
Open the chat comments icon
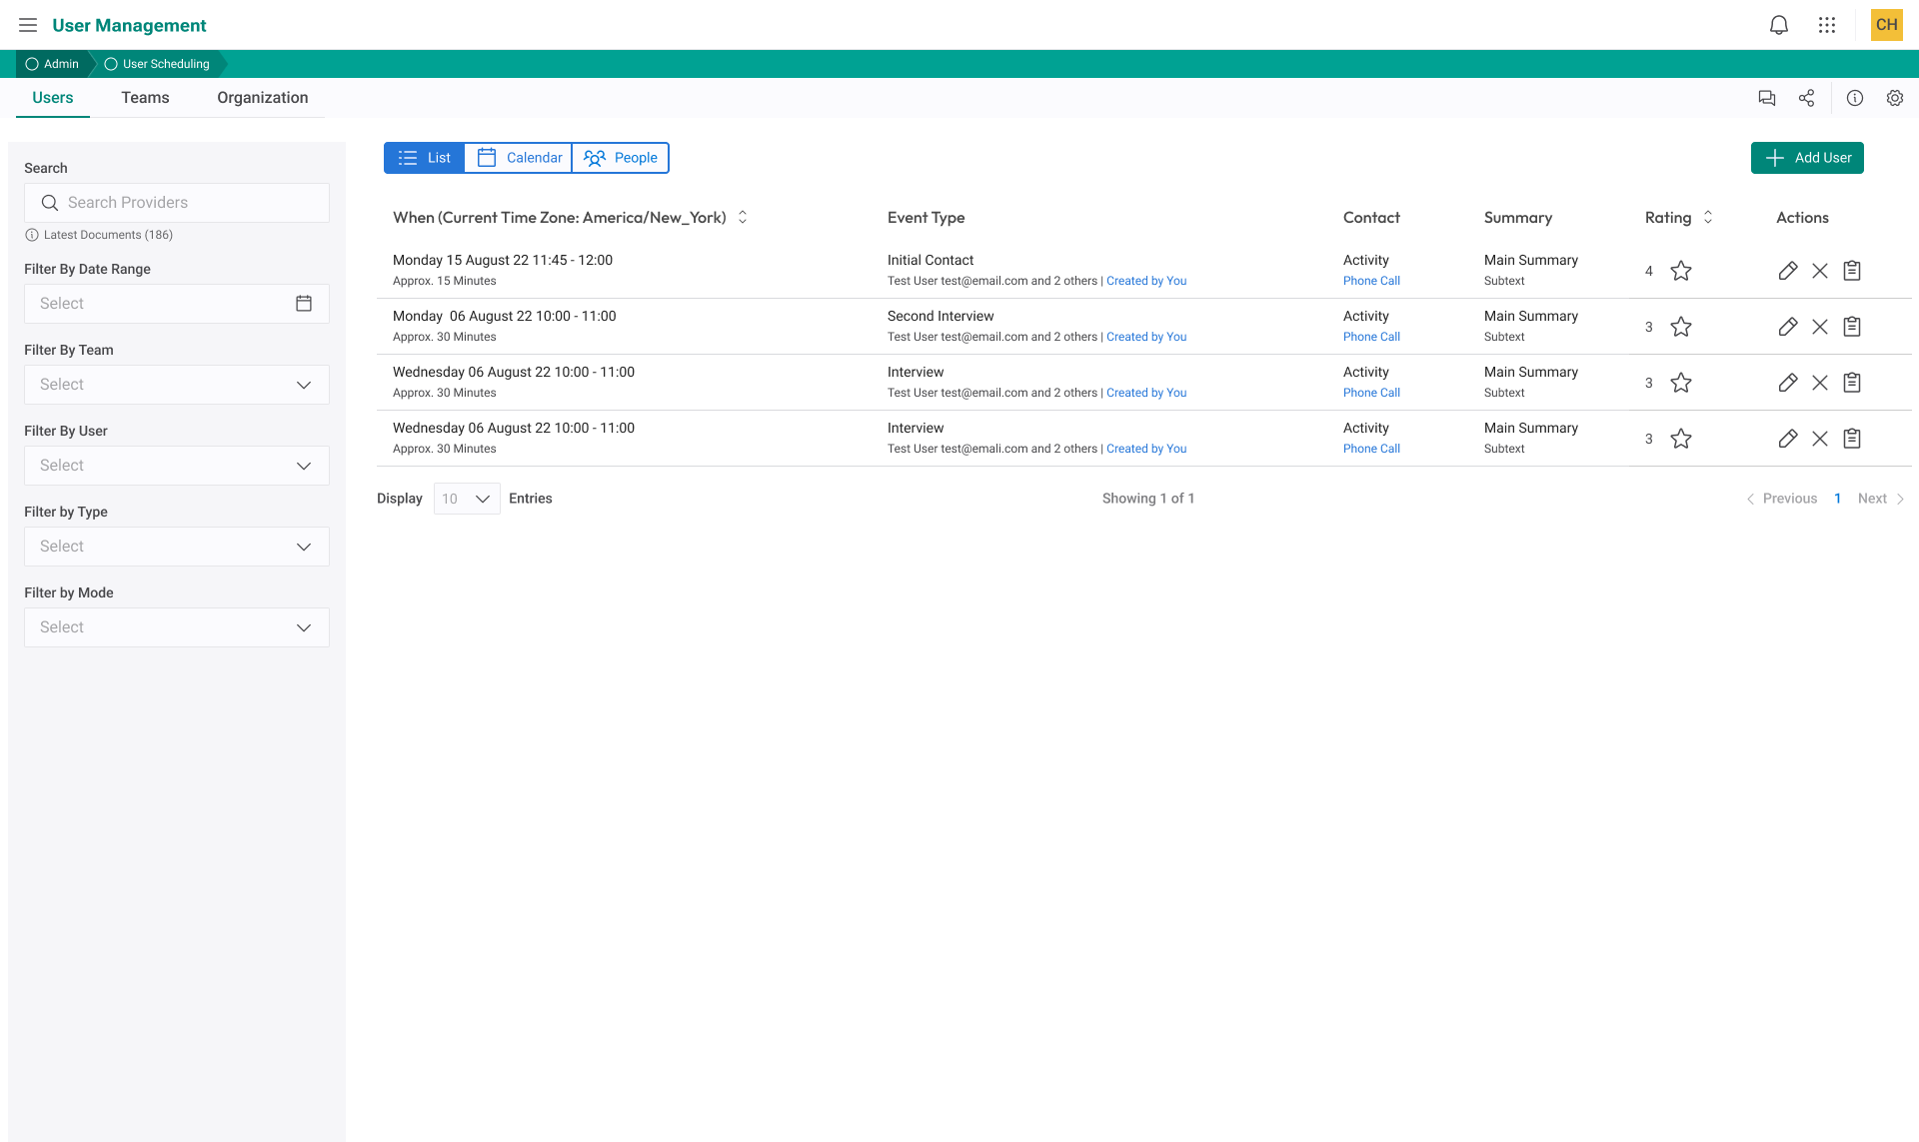point(1766,98)
